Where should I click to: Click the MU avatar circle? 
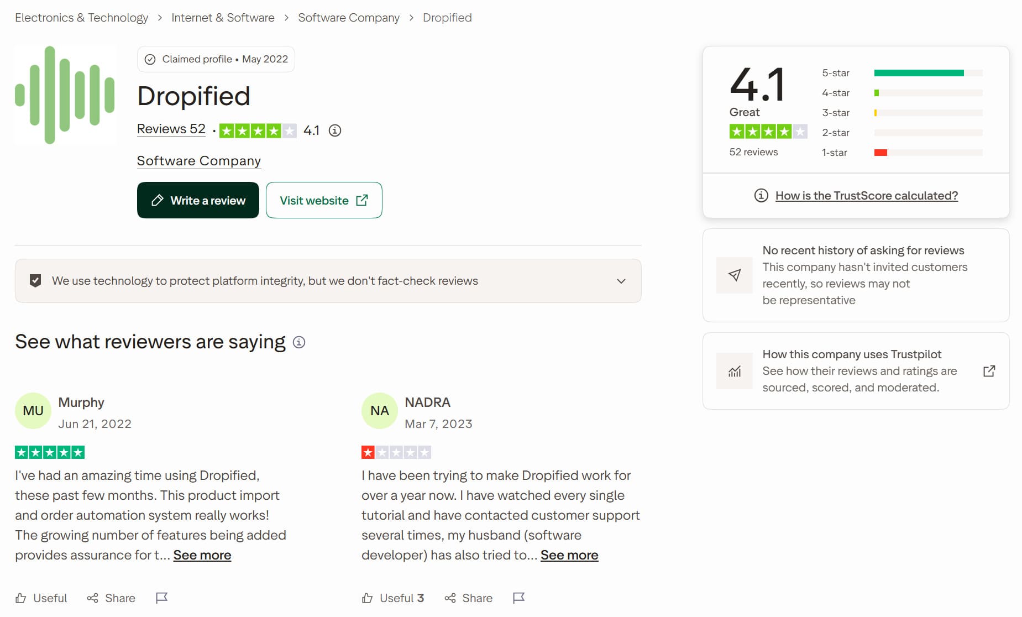pos(33,411)
